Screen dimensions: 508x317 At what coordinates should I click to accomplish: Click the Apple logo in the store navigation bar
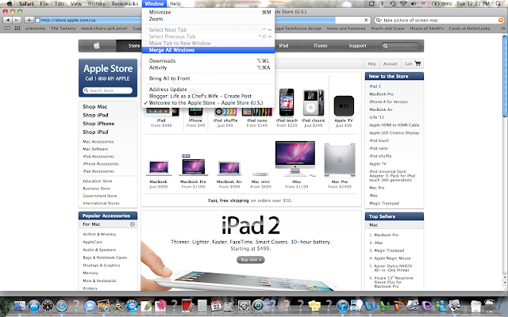tap(97, 46)
